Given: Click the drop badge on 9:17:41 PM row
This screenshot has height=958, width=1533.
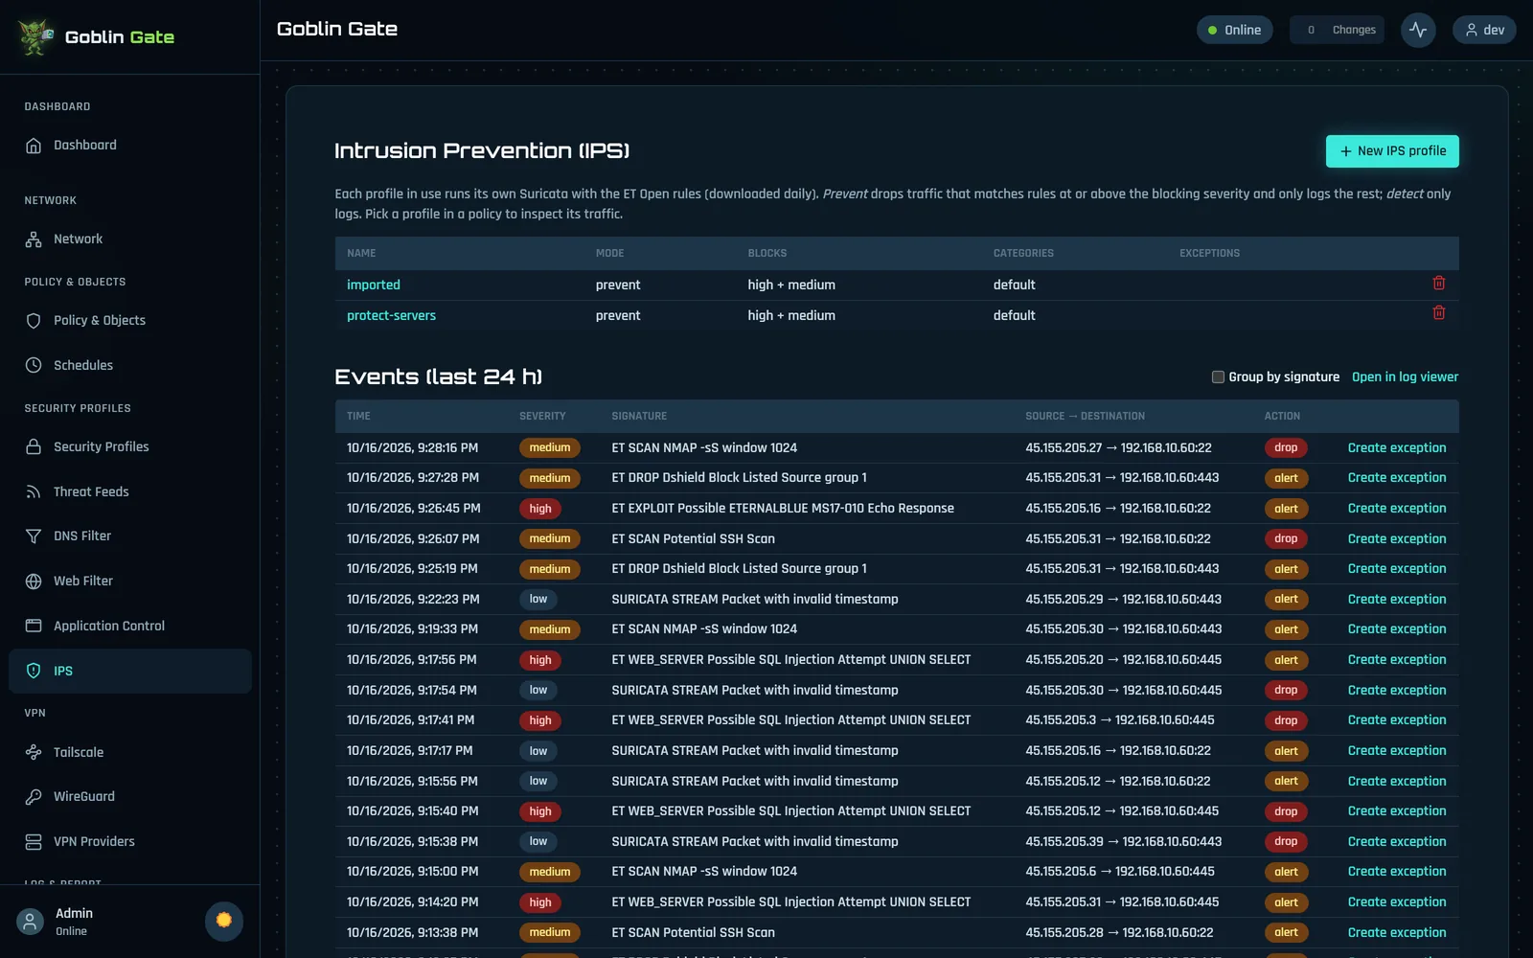Looking at the screenshot, I should coord(1286,720).
